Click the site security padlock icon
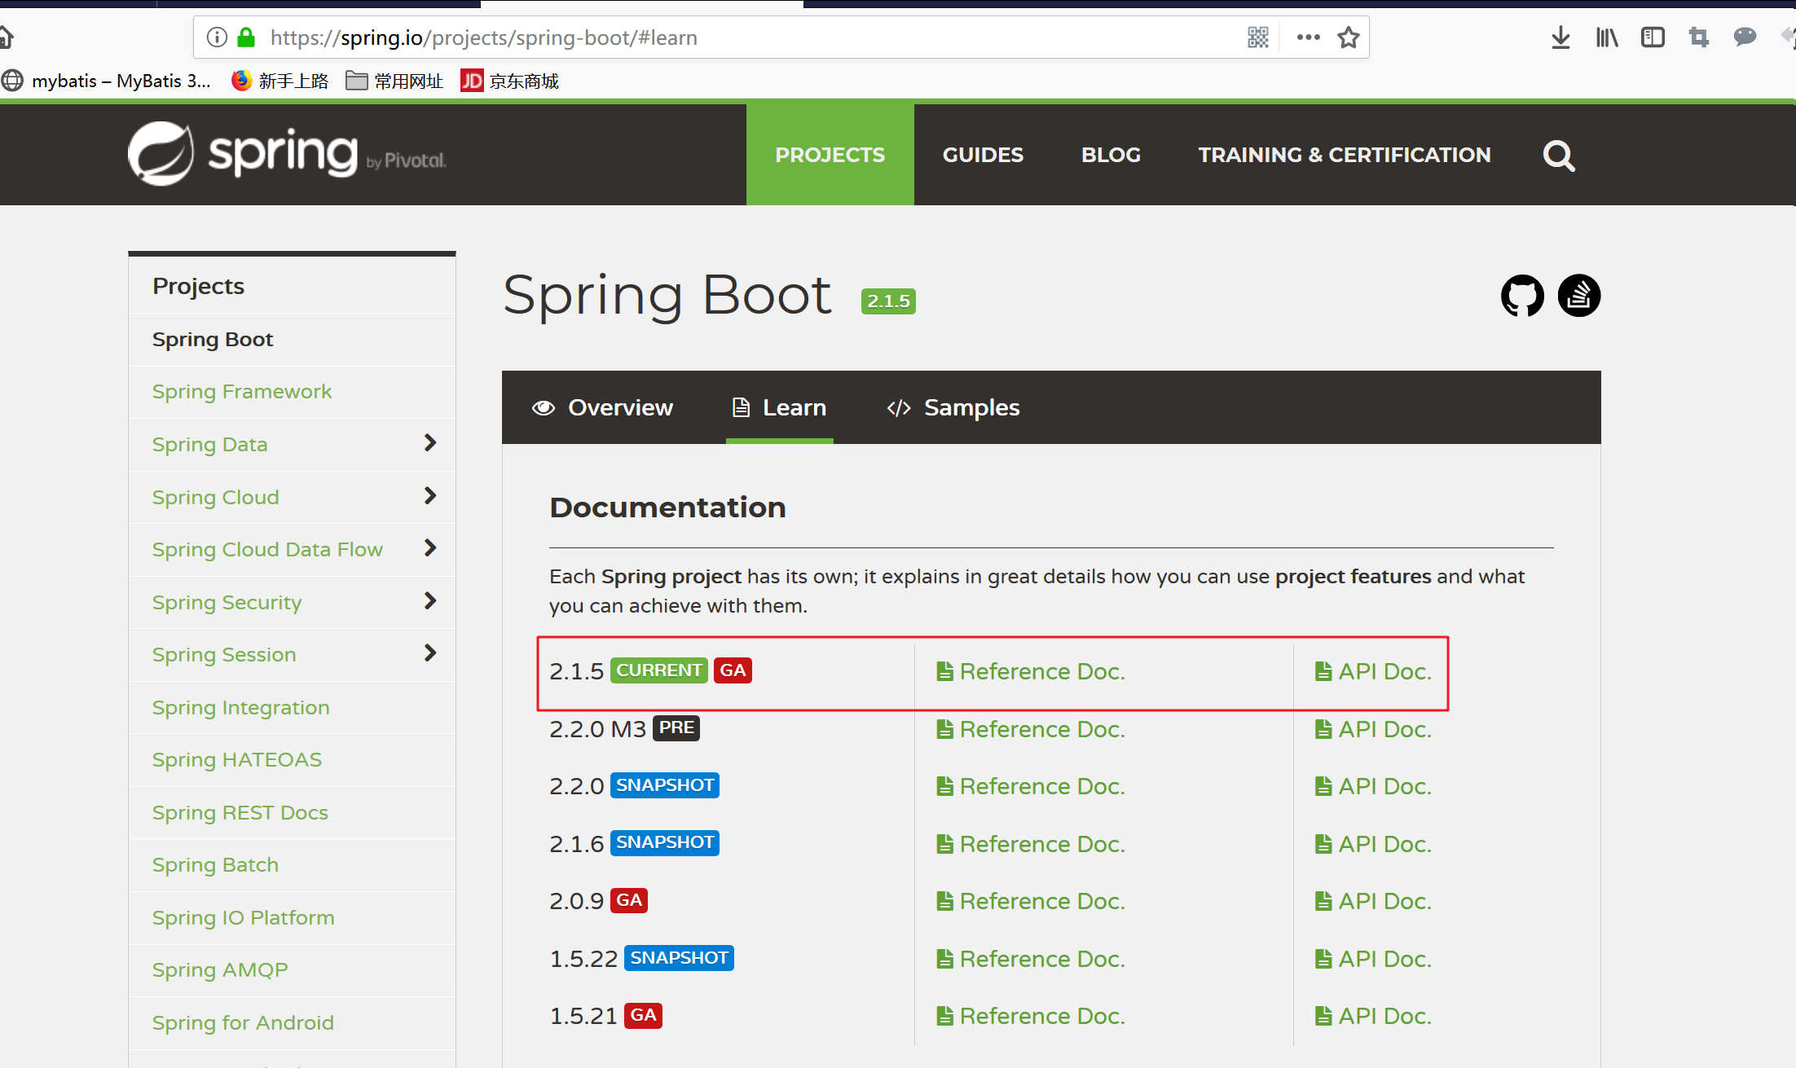 (245, 37)
